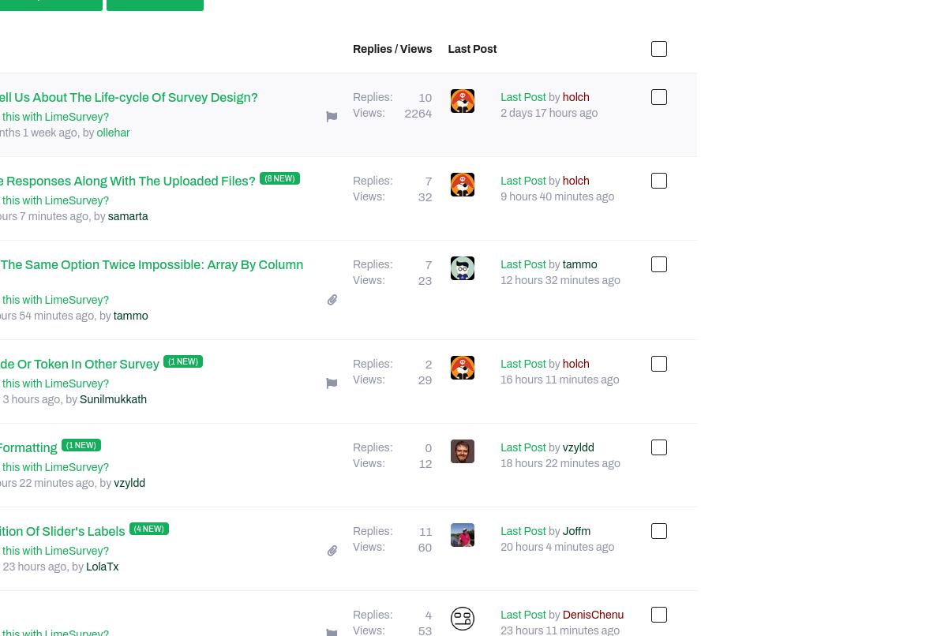The image size is (952, 636).
Task: Click the flag icon on the Token In Other Survey topic
Action: pyautogui.click(x=332, y=383)
